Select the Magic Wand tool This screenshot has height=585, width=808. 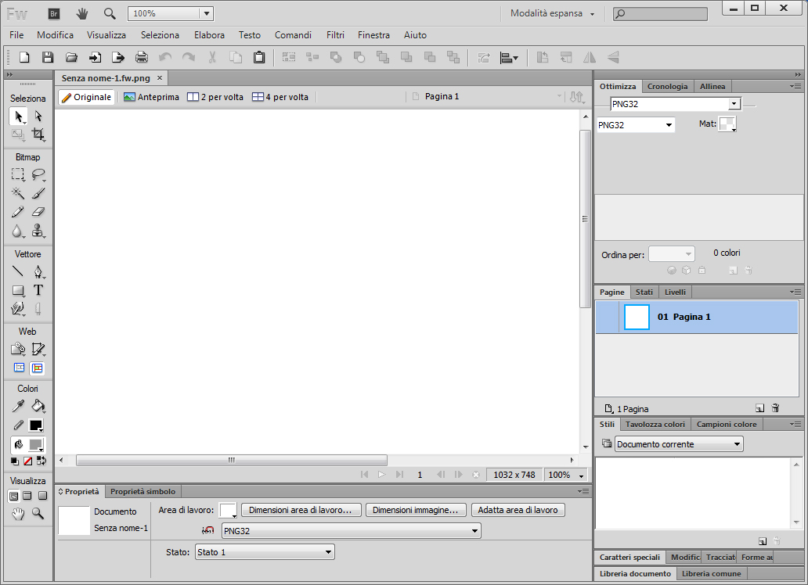[x=17, y=193]
